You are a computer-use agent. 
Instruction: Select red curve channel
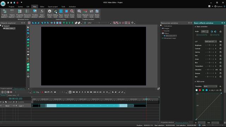tap(200, 90)
